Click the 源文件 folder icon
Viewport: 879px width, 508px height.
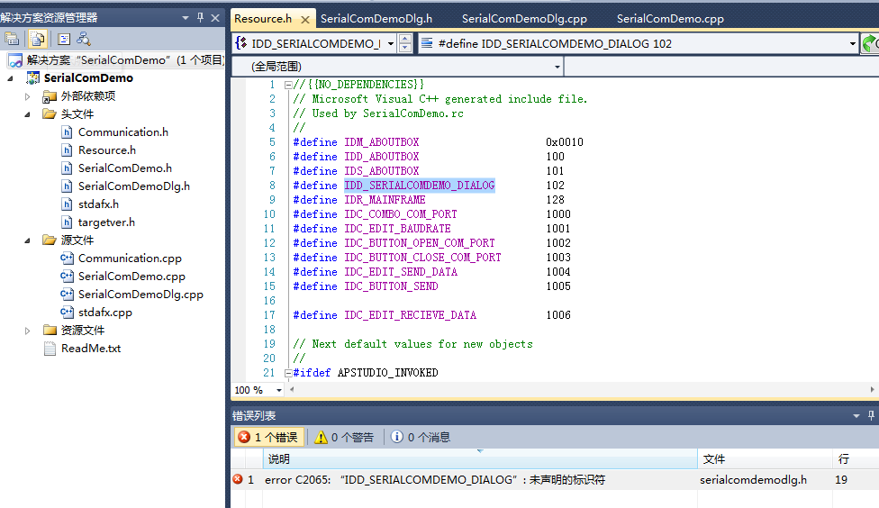pos(50,240)
